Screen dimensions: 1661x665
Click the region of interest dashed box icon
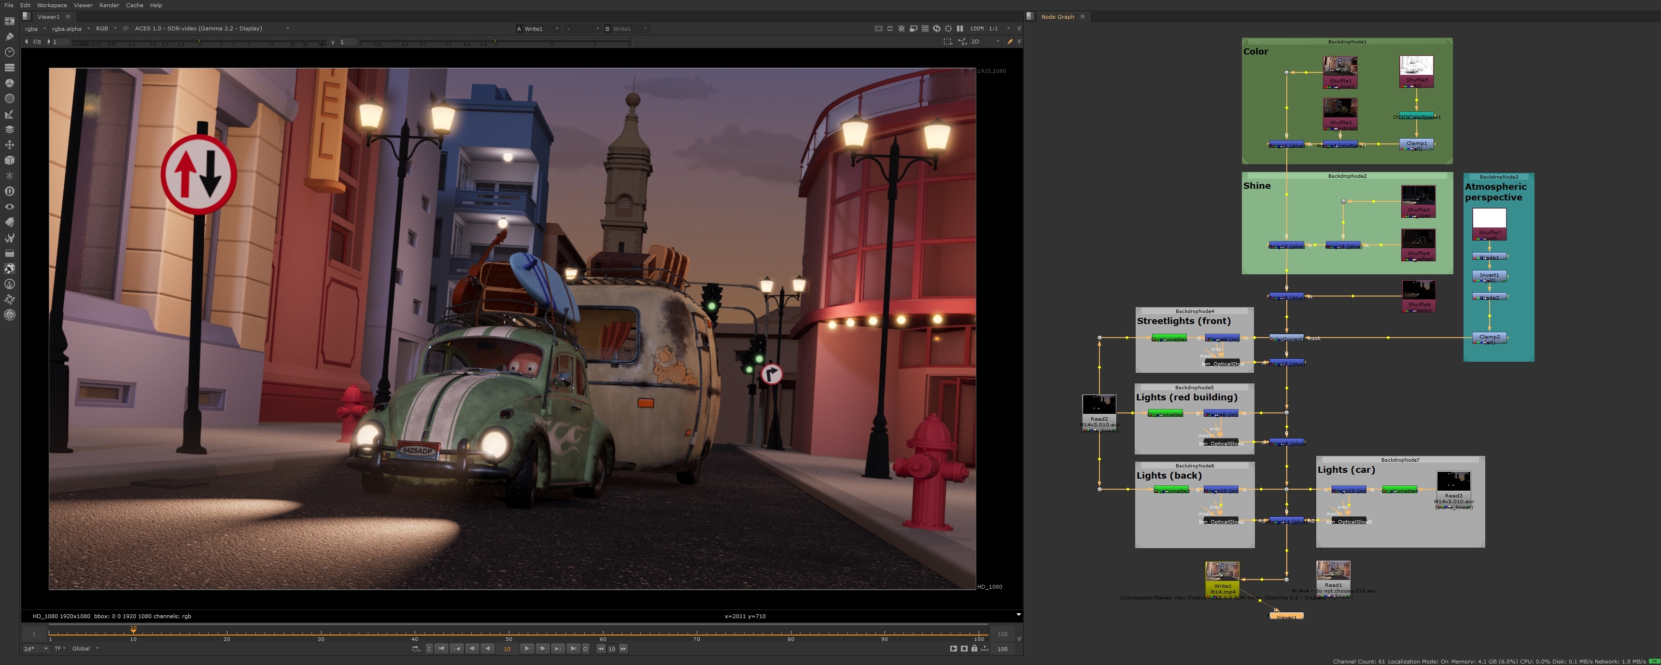point(947,41)
